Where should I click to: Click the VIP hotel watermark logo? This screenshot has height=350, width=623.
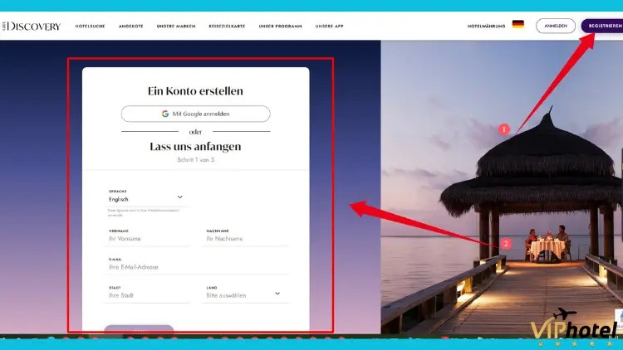pos(574,329)
